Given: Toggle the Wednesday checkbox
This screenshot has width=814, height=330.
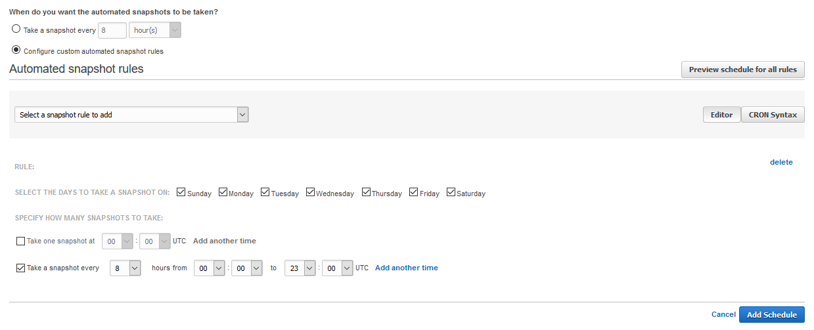Looking at the screenshot, I should coord(311,192).
